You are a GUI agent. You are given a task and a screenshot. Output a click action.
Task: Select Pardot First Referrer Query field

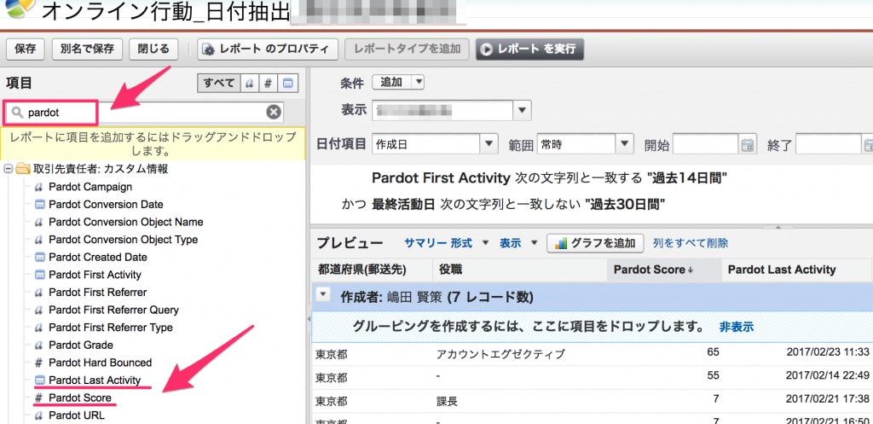click(113, 310)
